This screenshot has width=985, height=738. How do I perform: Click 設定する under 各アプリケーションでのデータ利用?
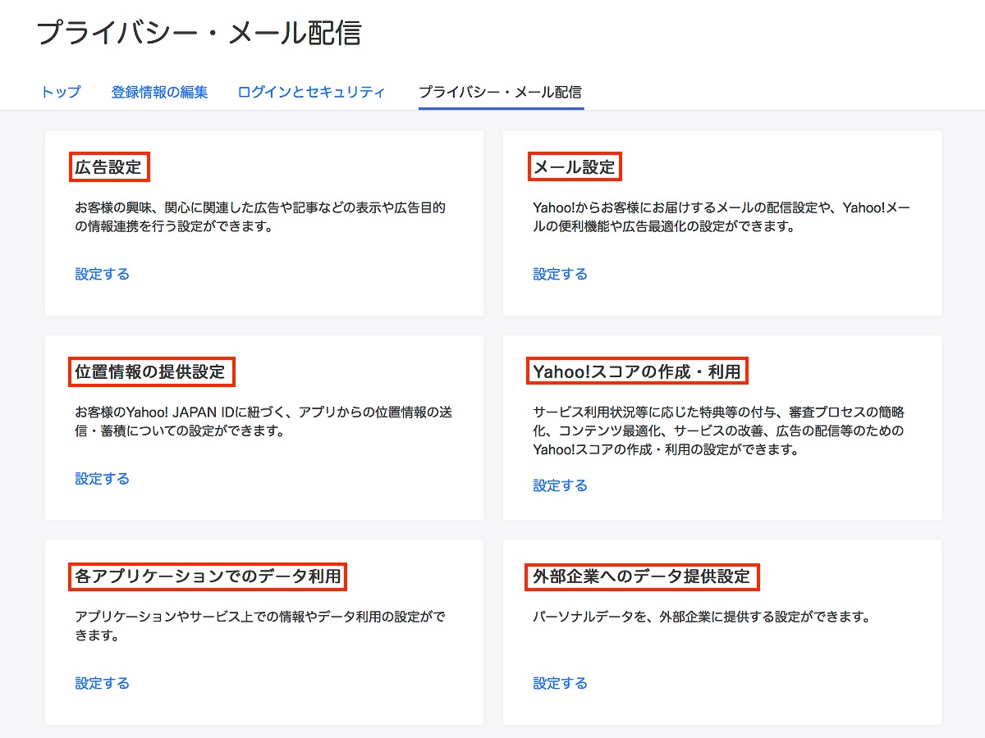[x=103, y=683]
